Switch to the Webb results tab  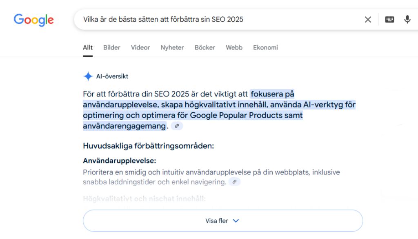tap(234, 47)
